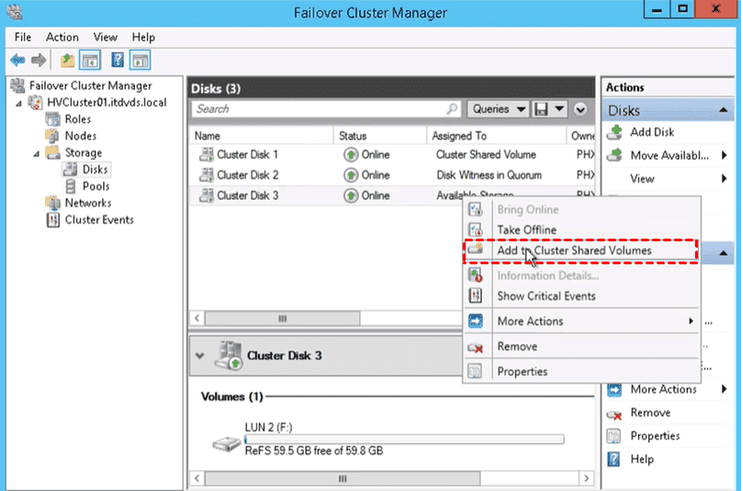The width and height of the screenshot is (741, 491).
Task: Click the Cluster Events tree icon
Action: pyautogui.click(x=53, y=220)
